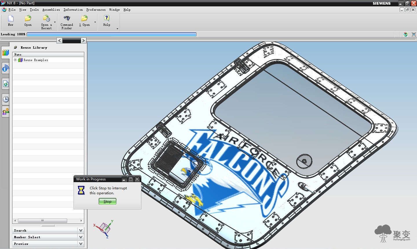Expand the Member Select section chevron
Screen dimensions: 417x249
tap(81, 237)
